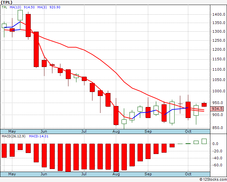Click the Oct label on price chart axis
Image resolution: width=227 pixels, height=182 pixels.
click(x=188, y=131)
